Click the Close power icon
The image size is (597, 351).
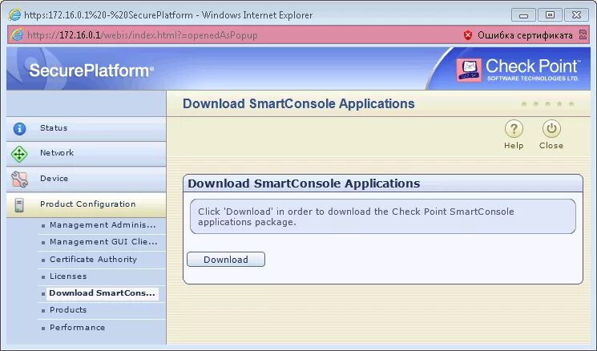[x=551, y=129]
